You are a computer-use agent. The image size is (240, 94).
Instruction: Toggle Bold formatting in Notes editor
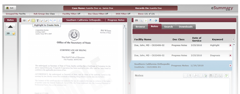coord(211,76)
